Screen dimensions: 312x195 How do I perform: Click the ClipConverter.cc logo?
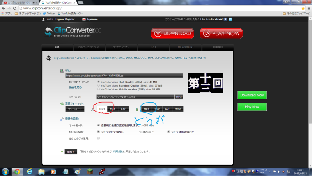click(73, 32)
